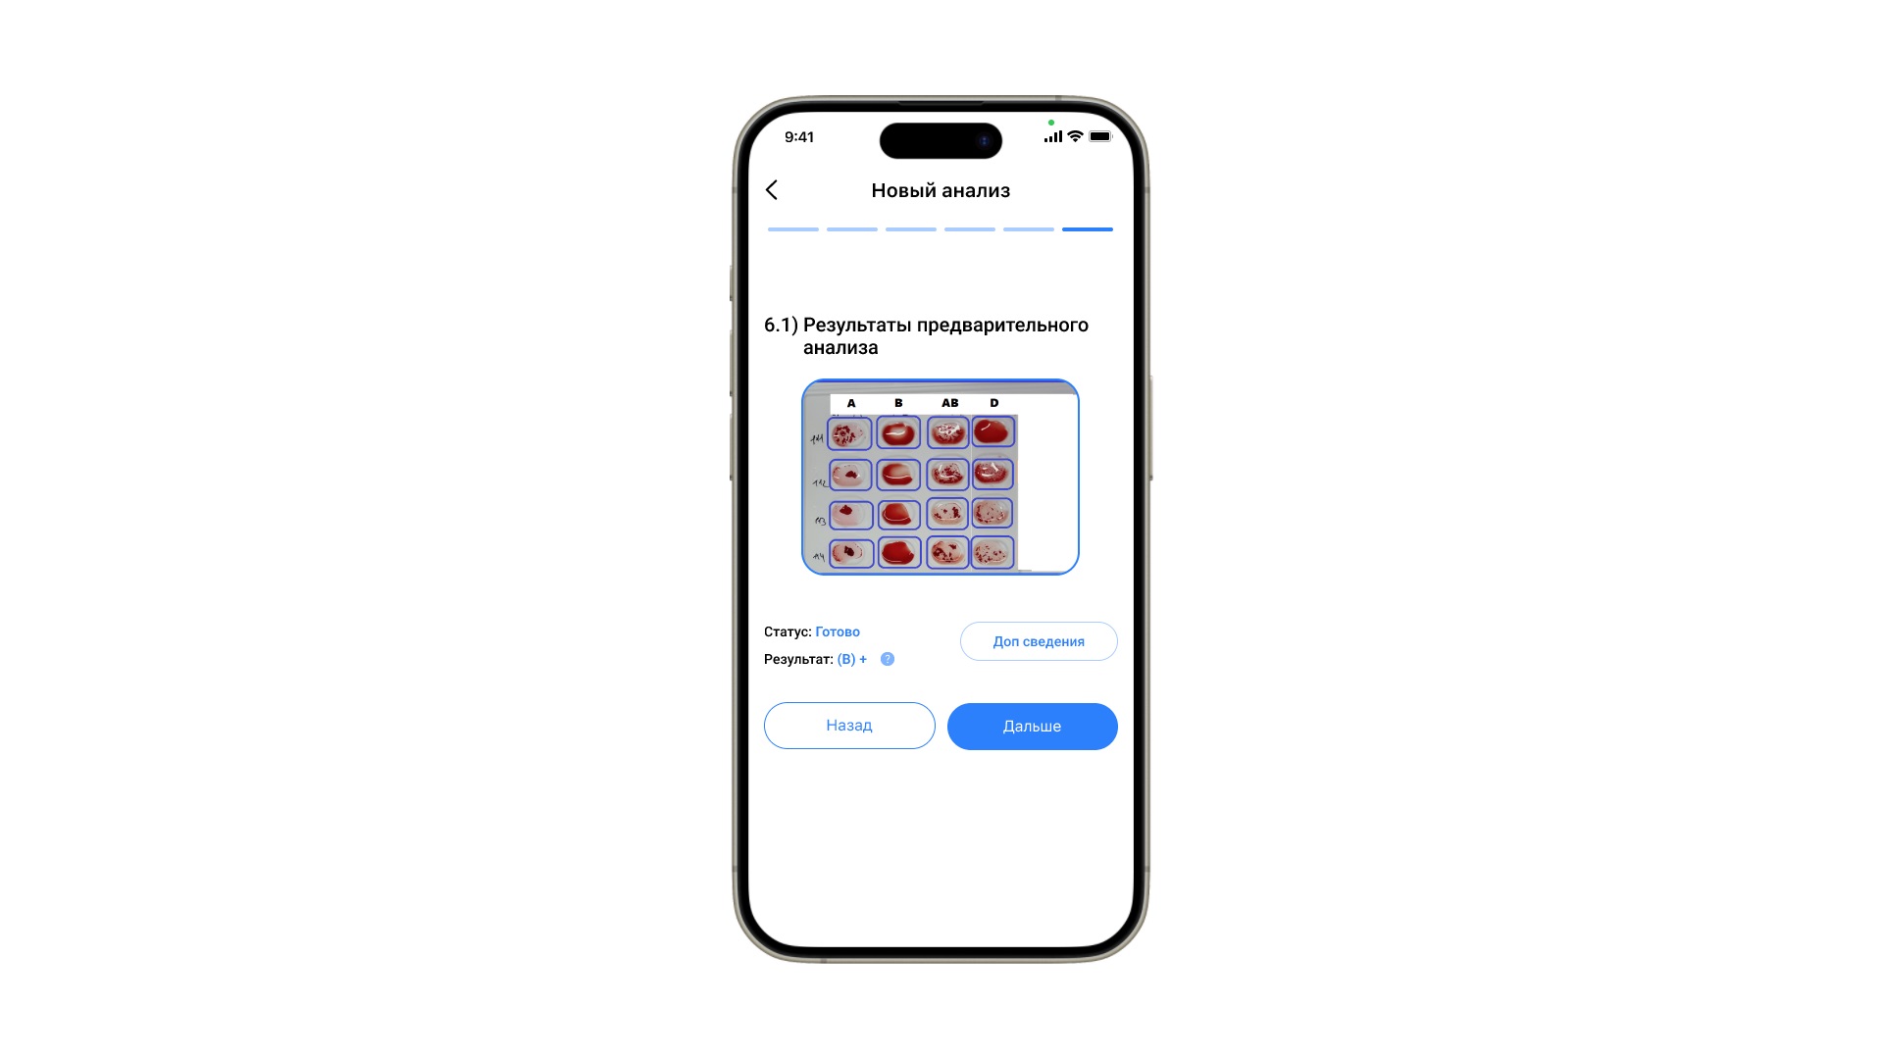The width and height of the screenshot is (1883, 1059).
Task: Click the Дальше button to proceed
Action: 1032,726
